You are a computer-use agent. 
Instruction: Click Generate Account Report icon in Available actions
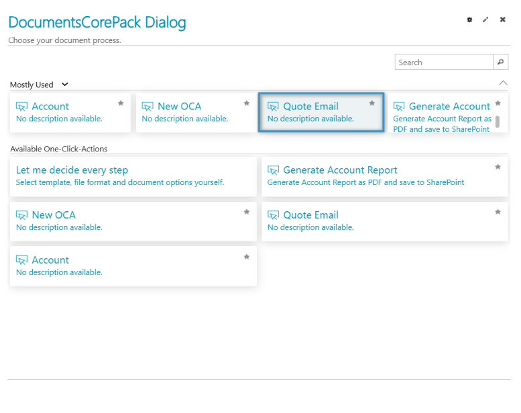pyautogui.click(x=273, y=170)
